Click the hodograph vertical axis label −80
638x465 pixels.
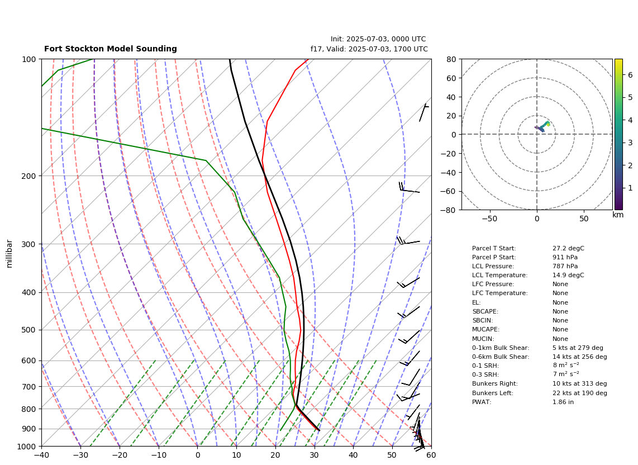(449, 210)
